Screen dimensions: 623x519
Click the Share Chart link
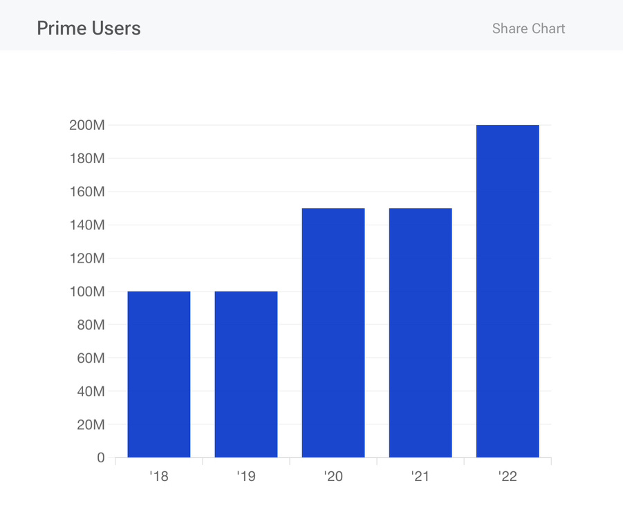528,28
